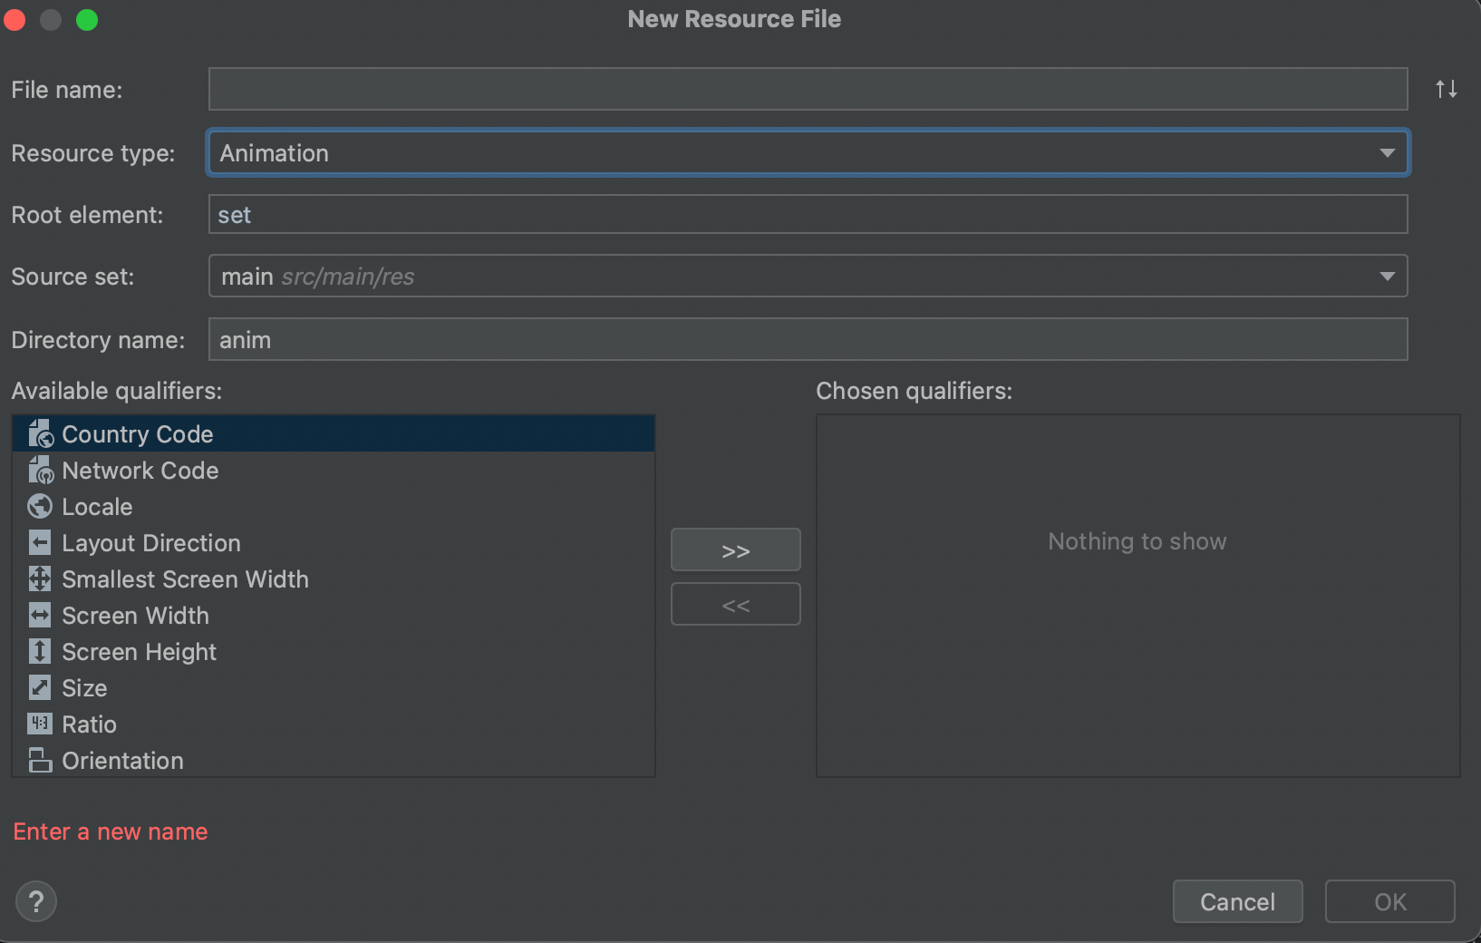
Task: Click the Layout Direction arrow icon
Action: coord(40,543)
